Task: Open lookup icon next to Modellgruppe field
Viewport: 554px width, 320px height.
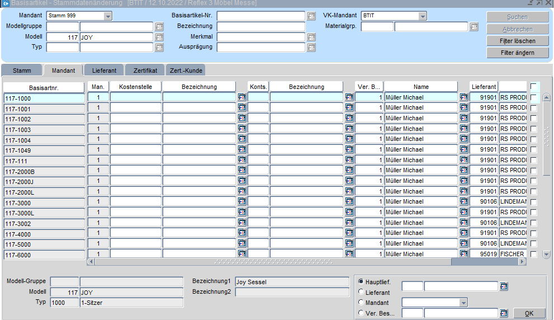Action: pos(159,26)
